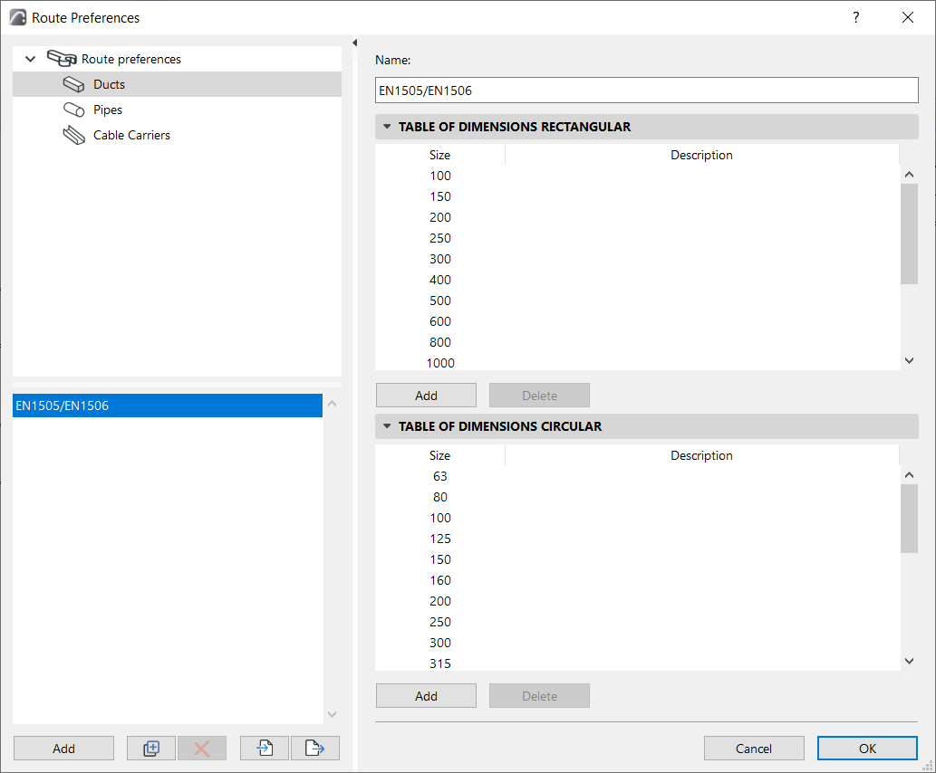Click the ArchiCAD icon in the title bar

18,17
